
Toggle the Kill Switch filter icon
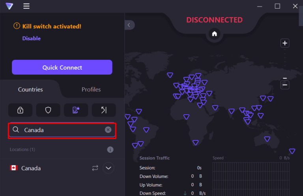(76, 110)
